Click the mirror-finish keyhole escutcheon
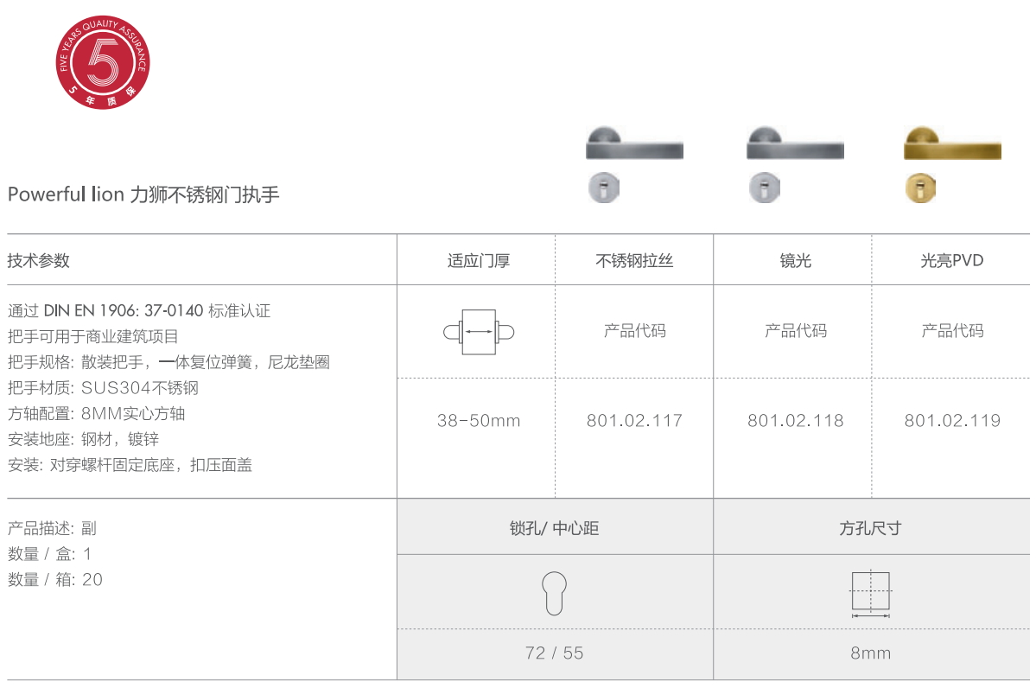This screenshot has width=1036, height=688. tap(763, 188)
